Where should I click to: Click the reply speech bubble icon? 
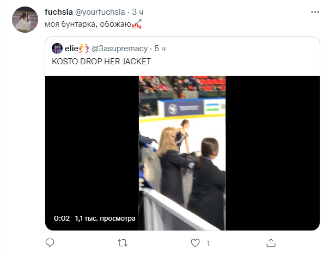coord(49,242)
